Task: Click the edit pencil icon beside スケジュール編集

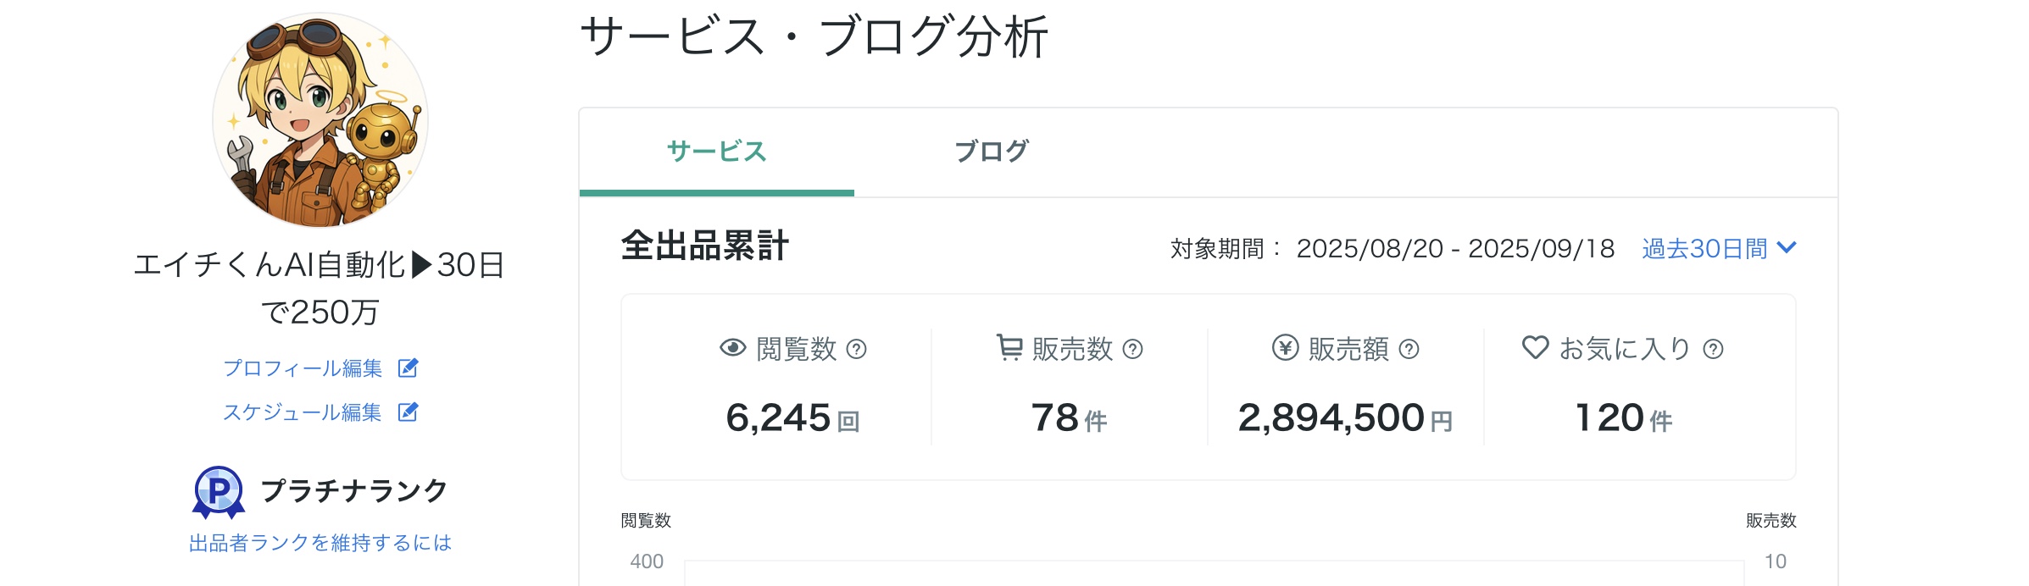Action: tap(408, 412)
